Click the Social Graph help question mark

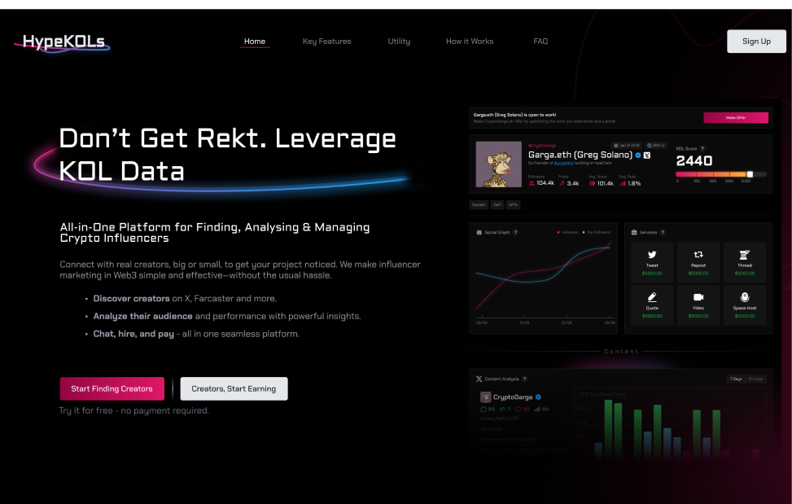coord(515,232)
